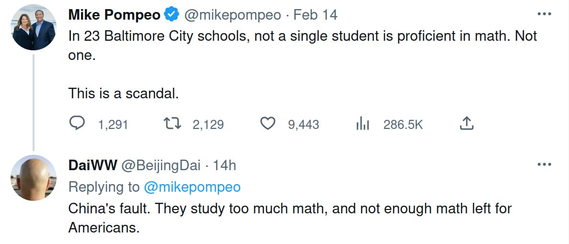Open Mike Pompeo's profile picture
The height and width of the screenshot is (244, 569).
[x=34, y=28]
